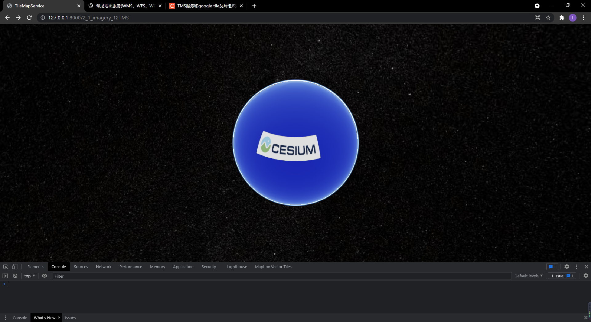
Task: Open DevTools settings gear
Action: coord(567,267)
